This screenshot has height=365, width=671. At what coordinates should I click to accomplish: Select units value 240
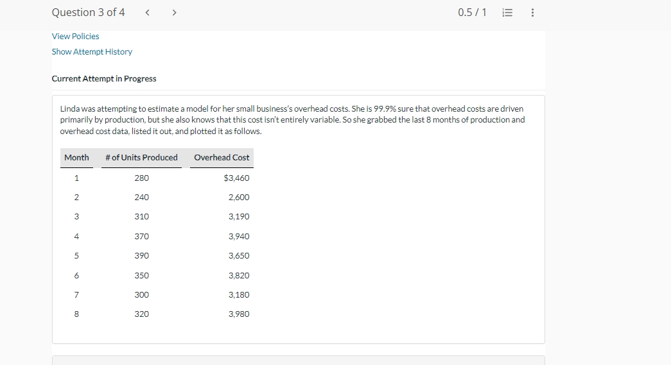point(142,198)
